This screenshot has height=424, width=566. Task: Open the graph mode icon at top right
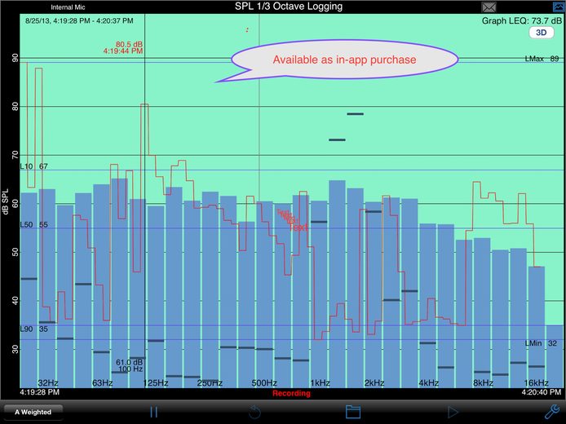click(x=559, y=7)
